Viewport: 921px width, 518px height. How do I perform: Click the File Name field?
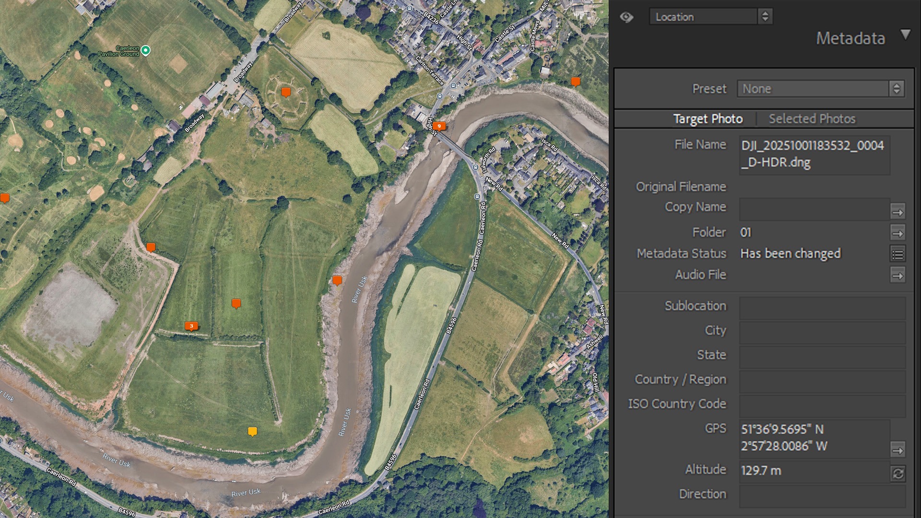814,154
